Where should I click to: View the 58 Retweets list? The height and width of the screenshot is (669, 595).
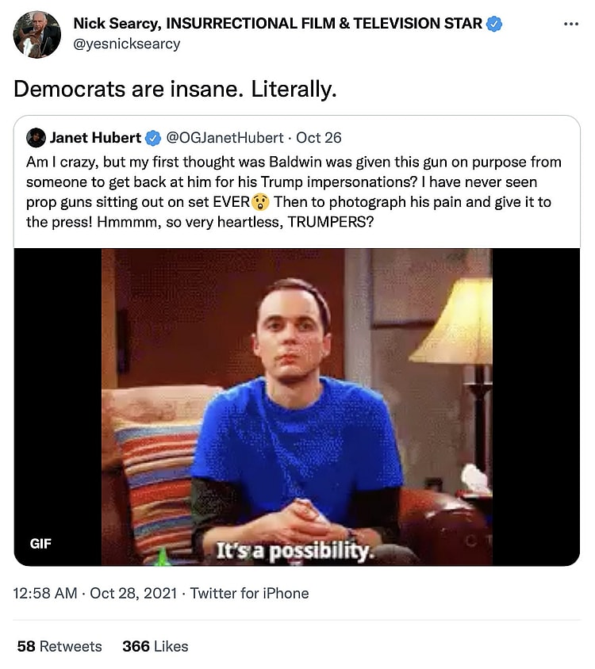coord(59,646)
